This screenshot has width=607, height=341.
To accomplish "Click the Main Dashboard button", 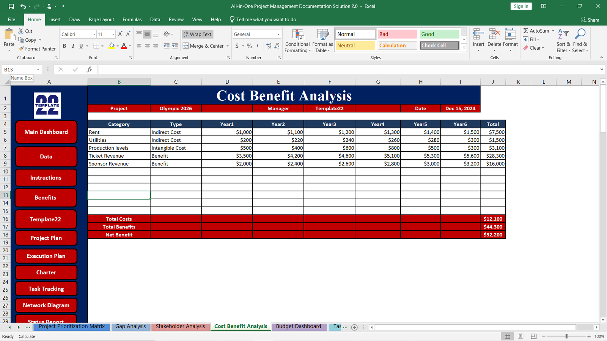I will pyautogui.click(x=46, y=132).
